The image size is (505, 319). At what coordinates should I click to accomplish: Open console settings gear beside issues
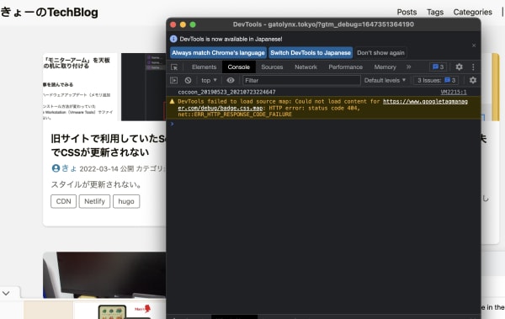(x=473, y=80)
